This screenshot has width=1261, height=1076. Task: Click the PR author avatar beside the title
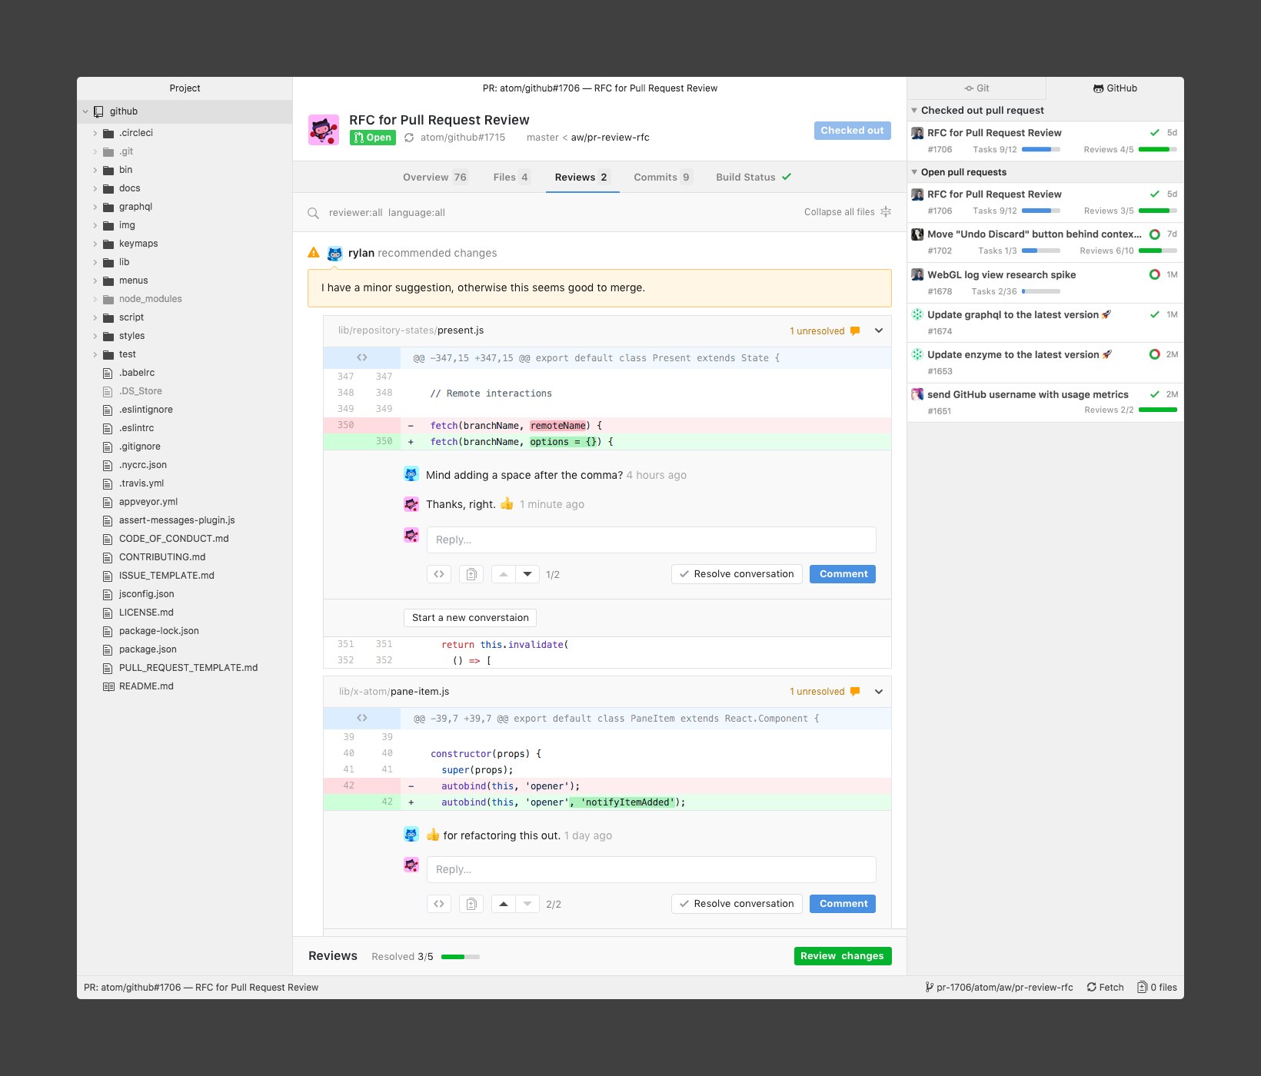(324, 130)
